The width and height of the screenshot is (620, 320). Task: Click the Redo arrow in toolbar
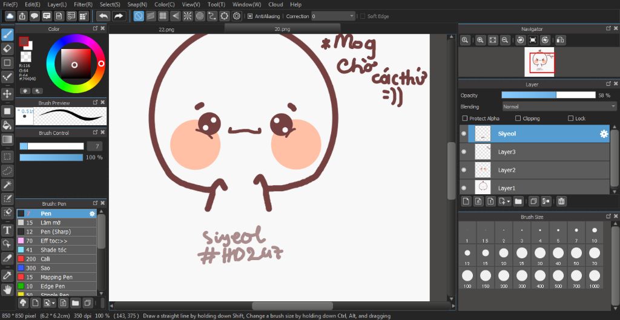coord(118,16)
